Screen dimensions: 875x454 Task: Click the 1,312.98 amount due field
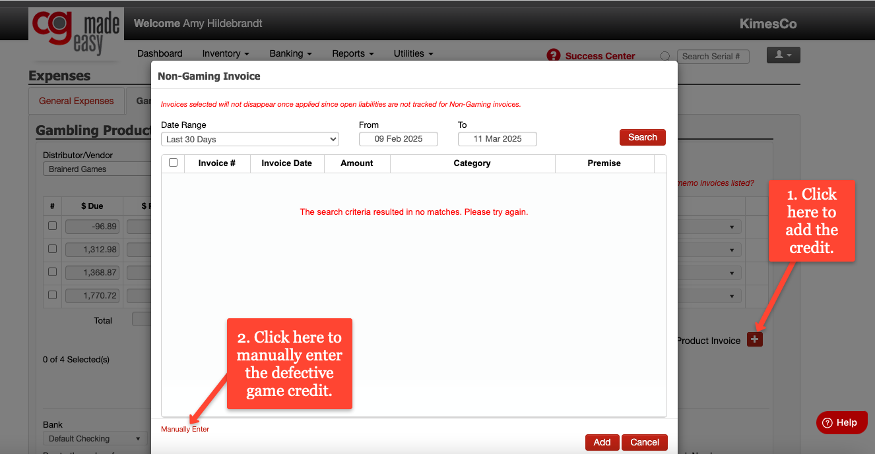[92, 250]
